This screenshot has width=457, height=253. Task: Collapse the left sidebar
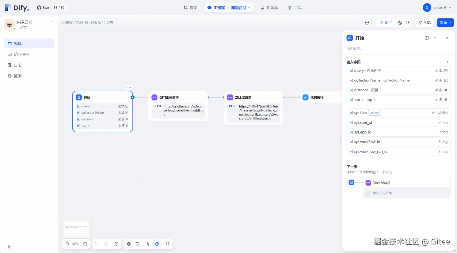pos(10,247)
